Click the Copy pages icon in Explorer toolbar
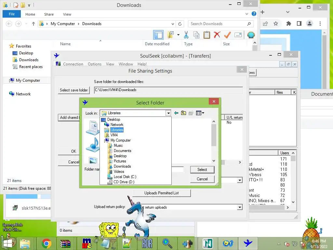The image size is (333, 250). click(x=196, y=35)
